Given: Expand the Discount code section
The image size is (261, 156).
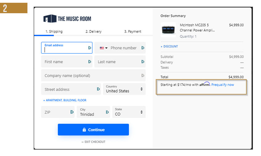Looking at the screenshot, I should click(169, 47).
